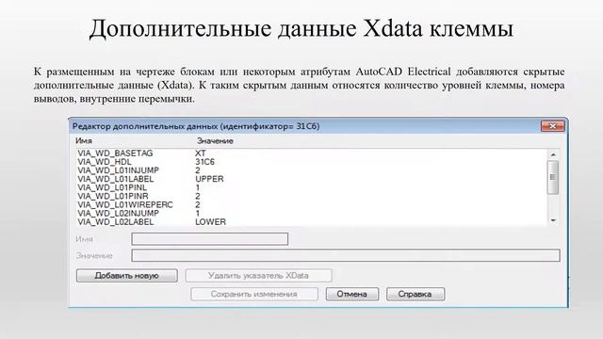Click the value LOWER
Viewport: 603px width, 339px height.
(210, 222)
